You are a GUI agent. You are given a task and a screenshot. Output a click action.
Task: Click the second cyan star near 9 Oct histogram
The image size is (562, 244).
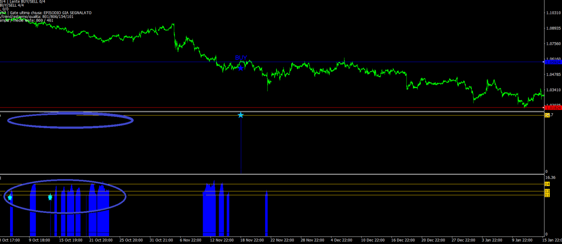50,197
